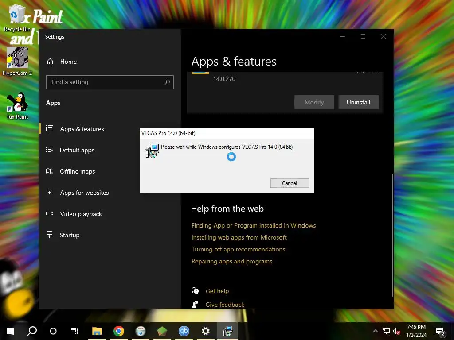Open the Recycle Bin desktop icon
This screenshot has height=340, width=454.
[x=17, y=18]
